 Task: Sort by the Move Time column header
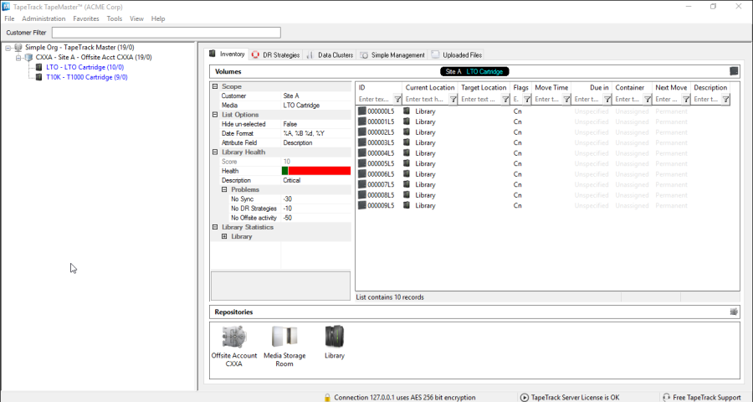tap(551, 87)
